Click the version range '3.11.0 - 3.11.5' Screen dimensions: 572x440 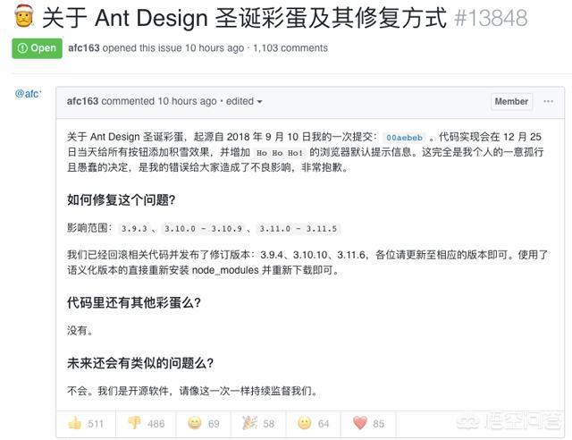[298, 229]
